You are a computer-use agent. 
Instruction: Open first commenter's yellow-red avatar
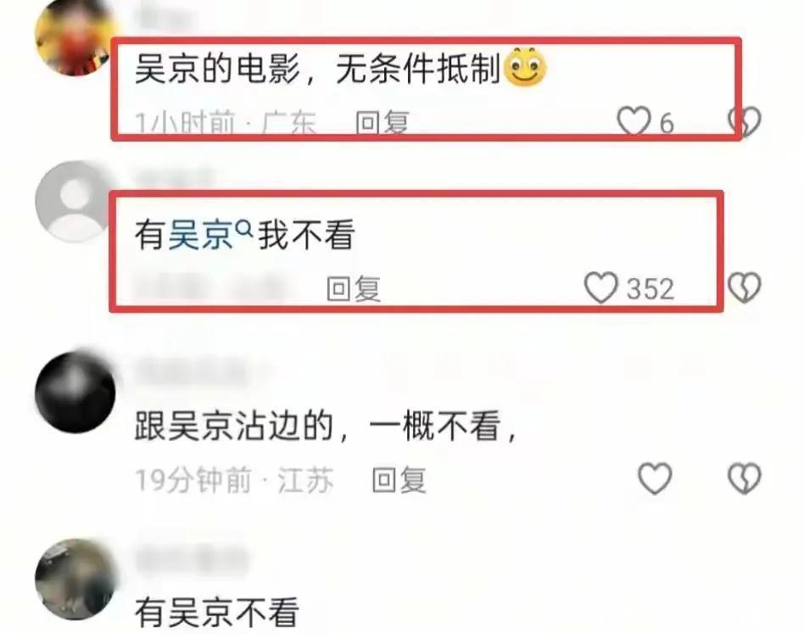click(x=75, y=37)
